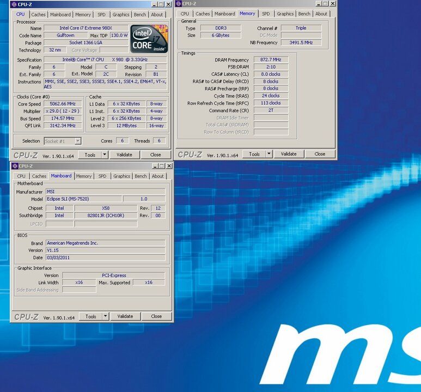Click the FSB:DRAM ratio 2:10
The image size is (421, 392).
271,67
